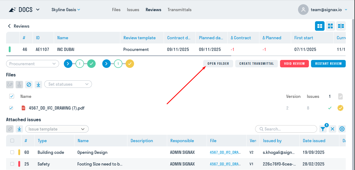Open the issues filter funnel icon
The width and height of the screenshot is (355, 170).
pos(323,129)
